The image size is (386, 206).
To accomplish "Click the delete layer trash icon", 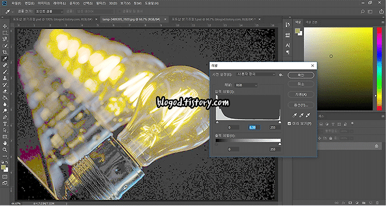I will (377, 203).
